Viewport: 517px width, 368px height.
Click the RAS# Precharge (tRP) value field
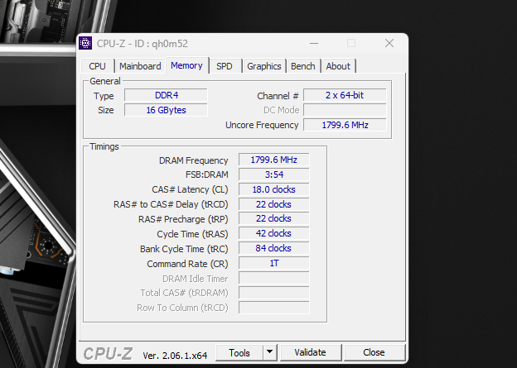pyautogui.click(x=274, y=218)
